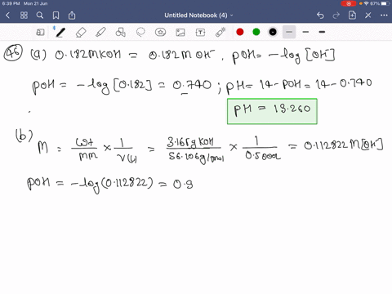Select the thickest stroke width

pyautogui.click(x=322, y=32)
